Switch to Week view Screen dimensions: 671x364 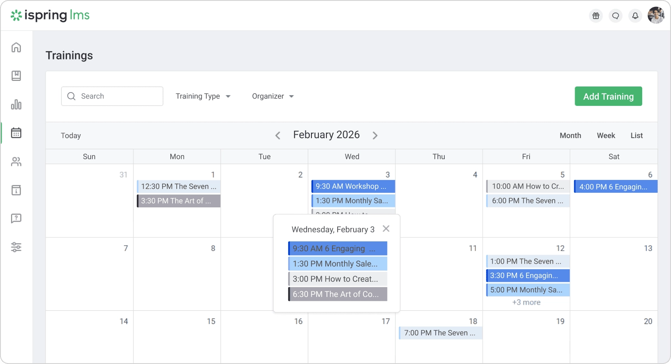pyautogui.click(x=606, y=136)
